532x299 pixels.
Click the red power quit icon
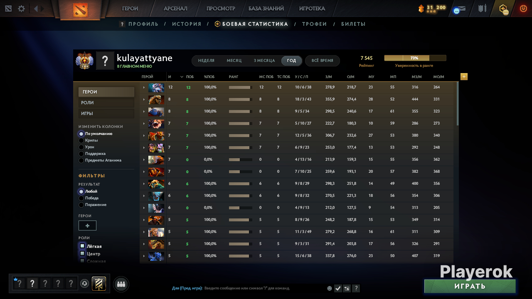coord(523,8)
